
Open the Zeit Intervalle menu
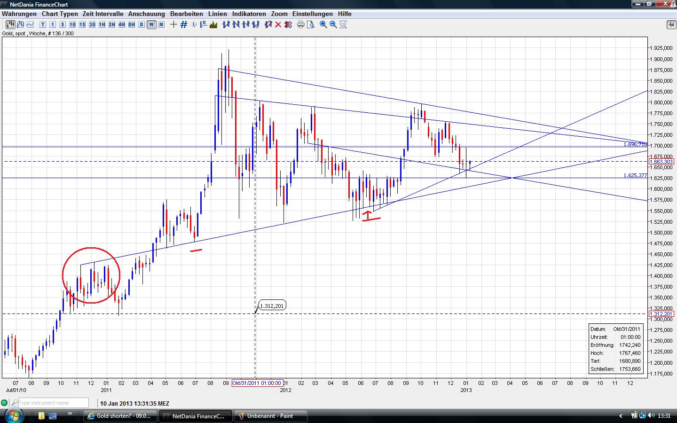(x=102, y=14)
